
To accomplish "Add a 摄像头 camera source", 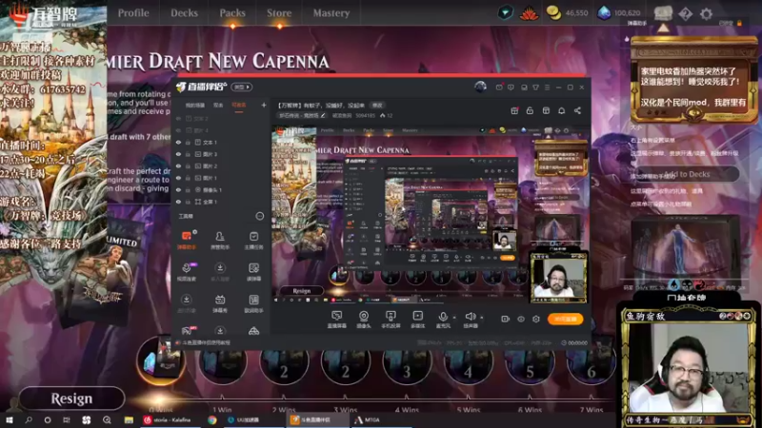I will click(x=364, y=320).
